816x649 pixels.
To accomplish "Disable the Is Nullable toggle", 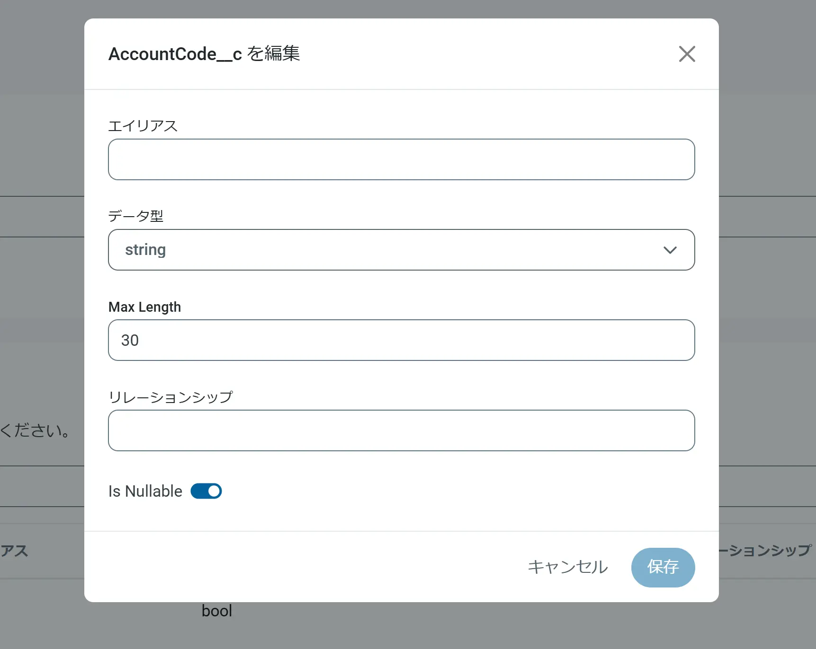I will pyautogui.click(x=206, y=491).
